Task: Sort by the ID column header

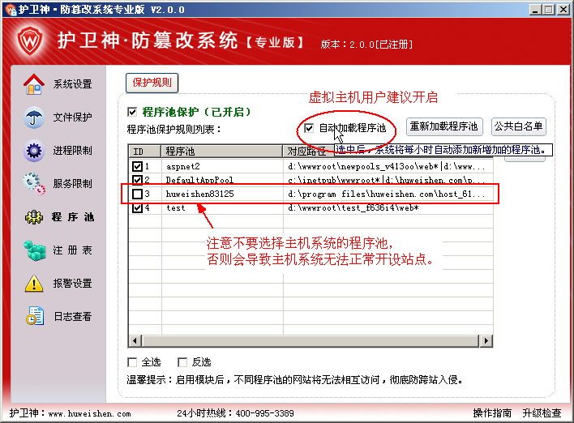Action: 145,151
